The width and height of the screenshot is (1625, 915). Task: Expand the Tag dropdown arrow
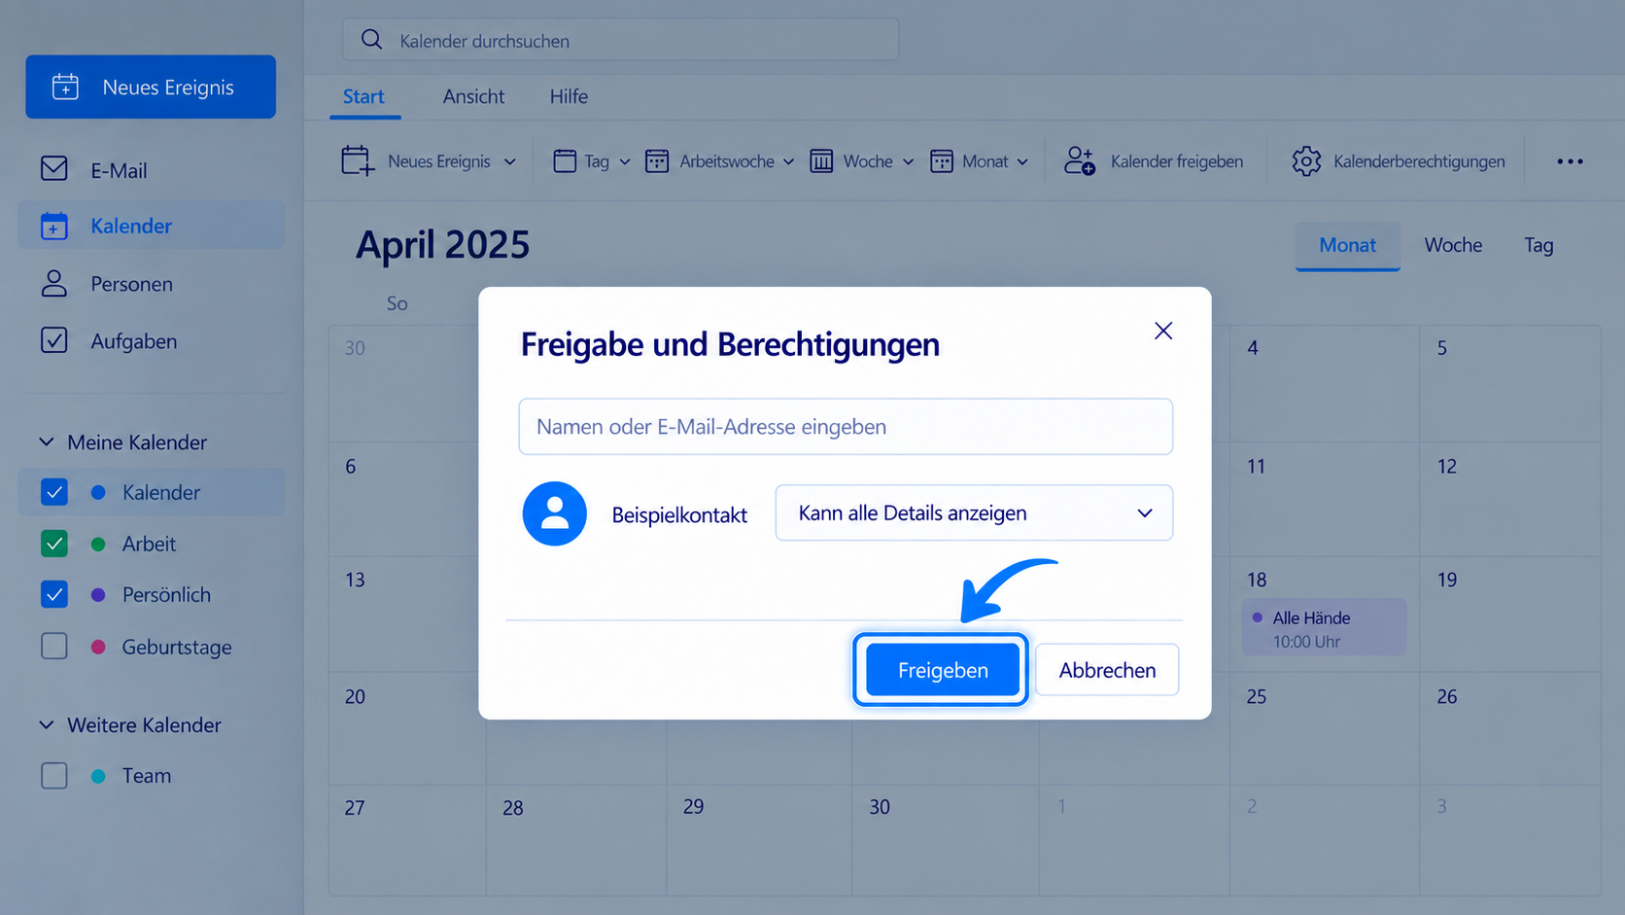[x=624, y=161]
